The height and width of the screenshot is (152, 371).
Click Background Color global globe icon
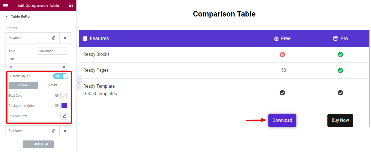(x=57, y=106)
